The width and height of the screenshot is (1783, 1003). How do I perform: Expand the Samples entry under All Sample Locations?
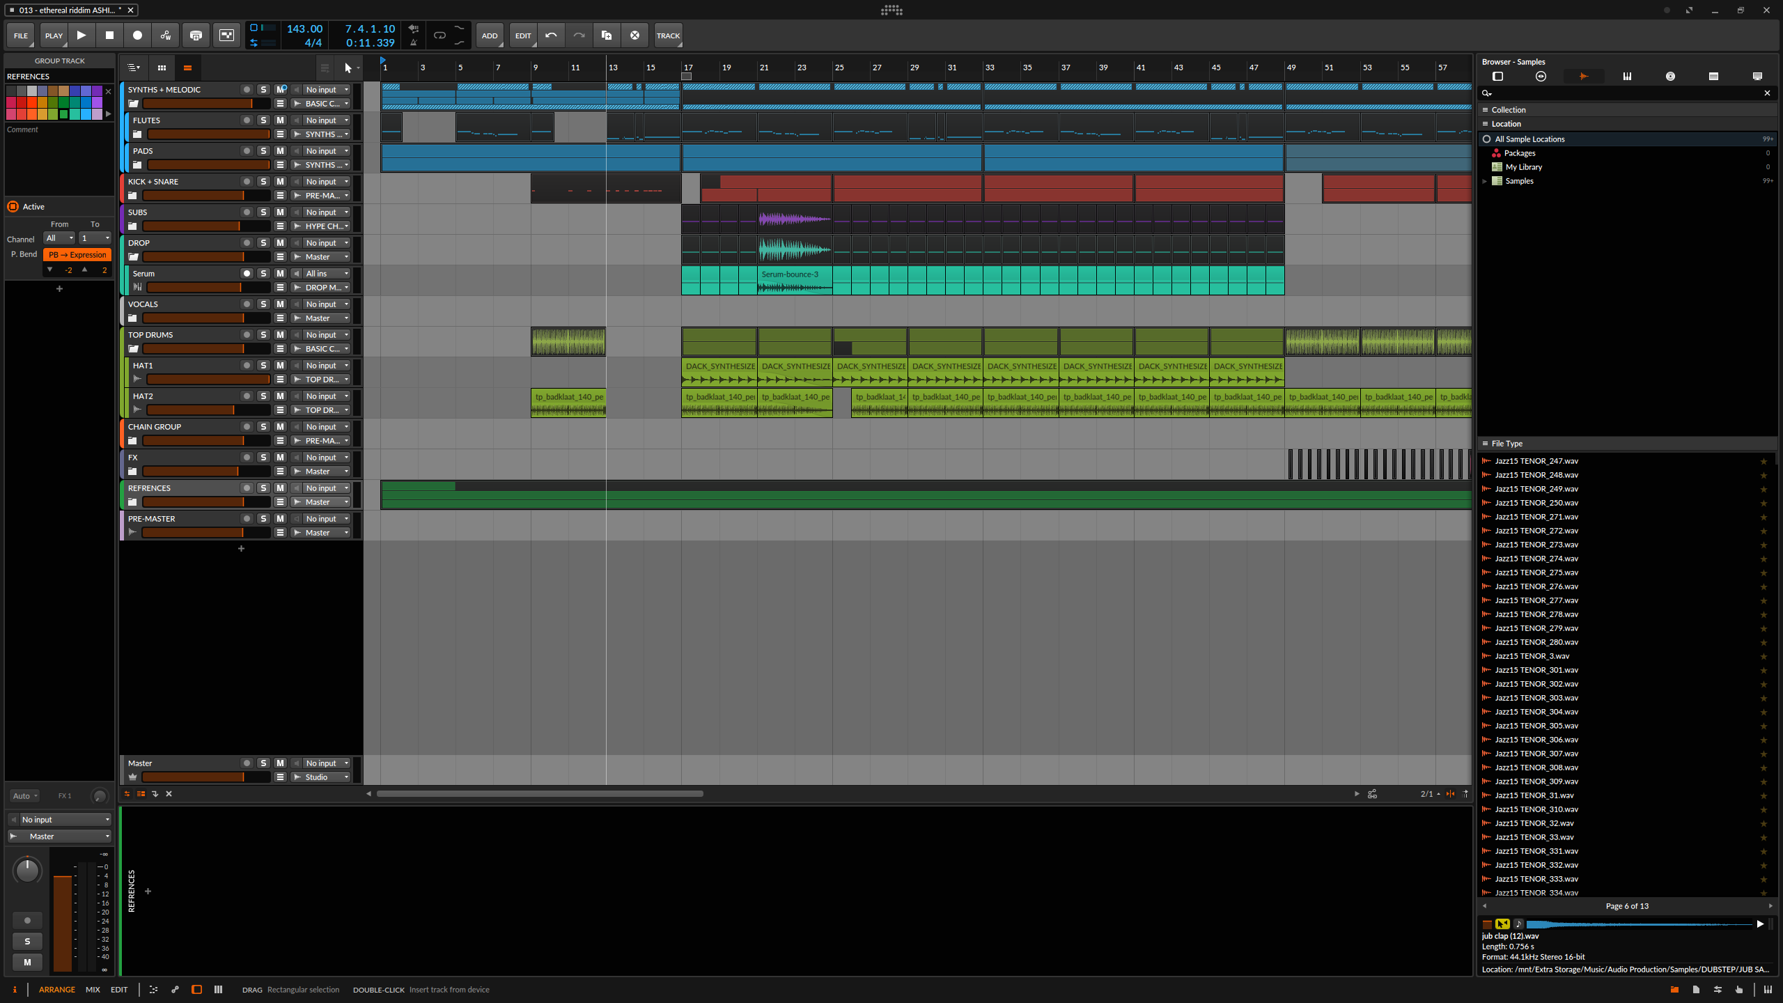[x=1486, y=180]
